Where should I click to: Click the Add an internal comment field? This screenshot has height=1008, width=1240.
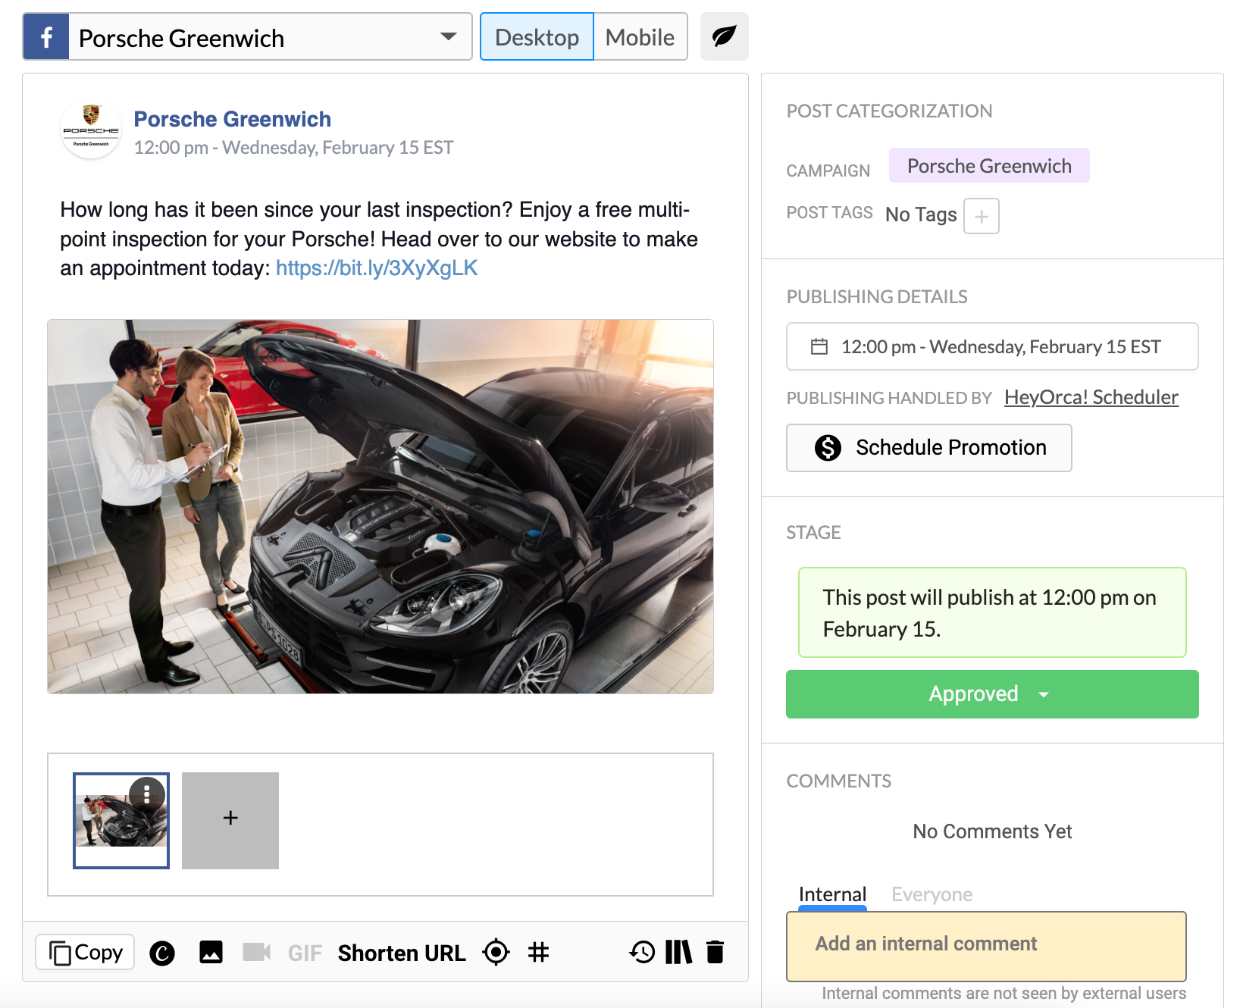[986, 947]
